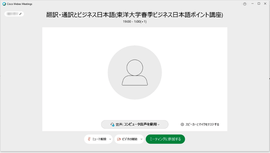This screenshot has width=270, height=153.
Task: Expand the arrow next to ミュート解除
Action: 110,139
